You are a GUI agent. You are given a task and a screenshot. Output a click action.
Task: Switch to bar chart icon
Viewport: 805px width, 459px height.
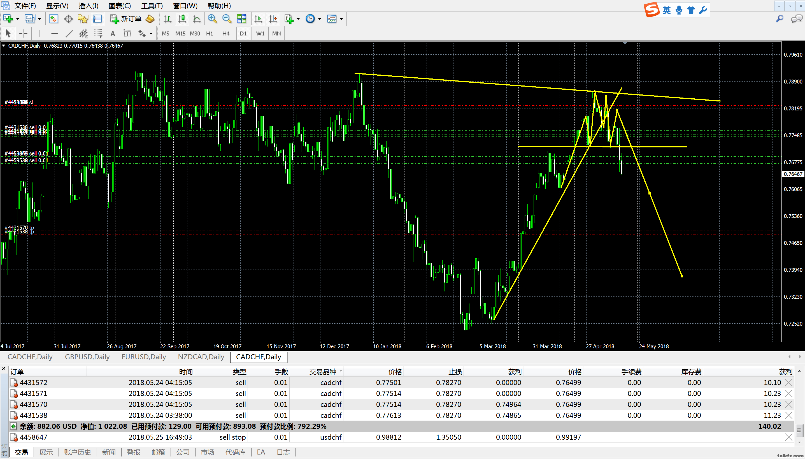pyautogui.click(x=167, y=19)
